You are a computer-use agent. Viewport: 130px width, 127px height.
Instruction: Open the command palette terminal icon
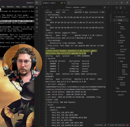37,31
